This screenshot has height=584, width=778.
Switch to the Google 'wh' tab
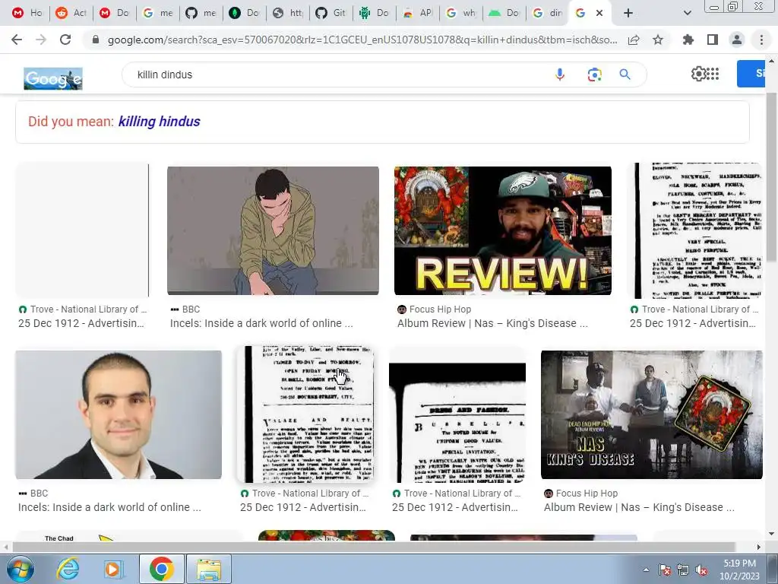pos(461,13)
